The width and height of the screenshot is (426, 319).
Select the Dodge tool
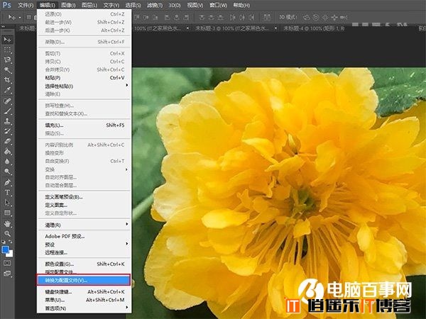click(x=7, y=172)
